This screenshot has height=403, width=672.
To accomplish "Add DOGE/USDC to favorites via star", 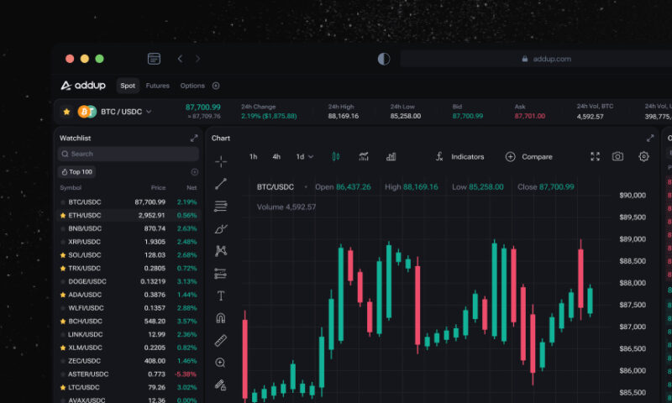I will coord(63,281).
